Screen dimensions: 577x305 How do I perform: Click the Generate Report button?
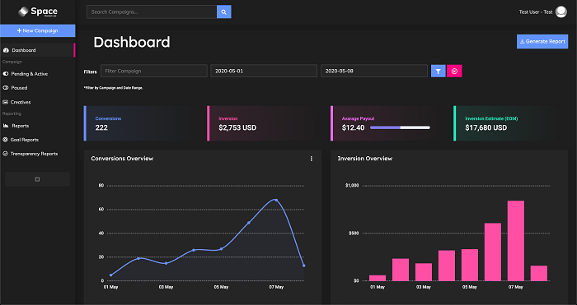(x=542, y=41)
